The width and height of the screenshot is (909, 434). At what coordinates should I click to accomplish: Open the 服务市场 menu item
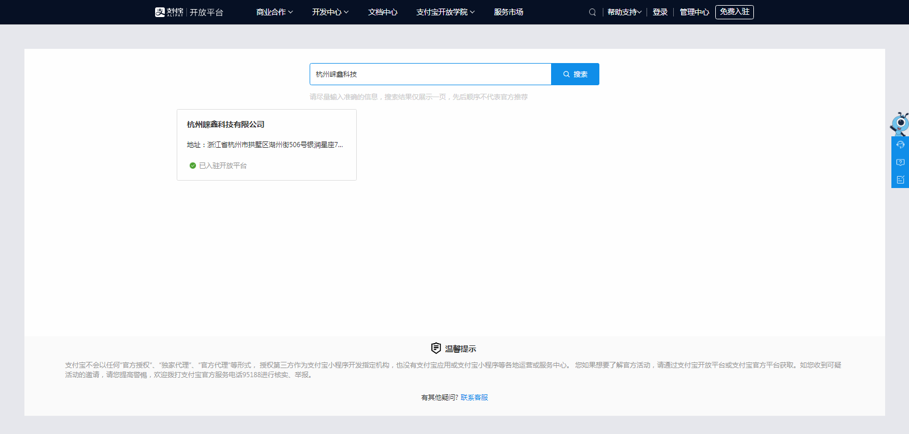click(508, 12)
